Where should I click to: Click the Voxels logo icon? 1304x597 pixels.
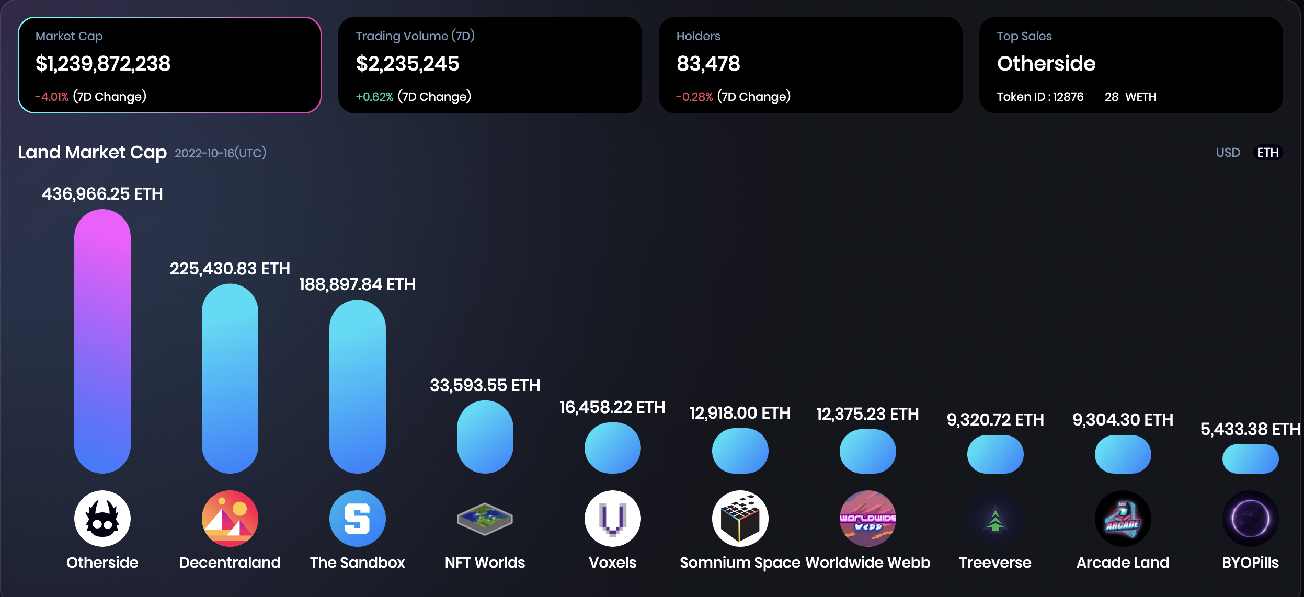coord(613,518)
